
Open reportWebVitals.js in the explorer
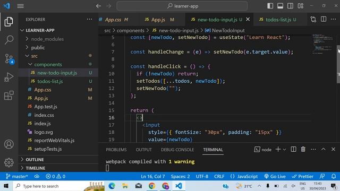[58, 140]
